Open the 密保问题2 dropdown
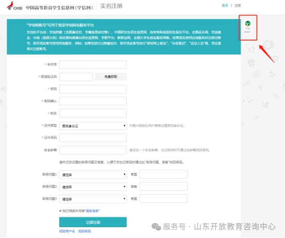 coord(93,187)
